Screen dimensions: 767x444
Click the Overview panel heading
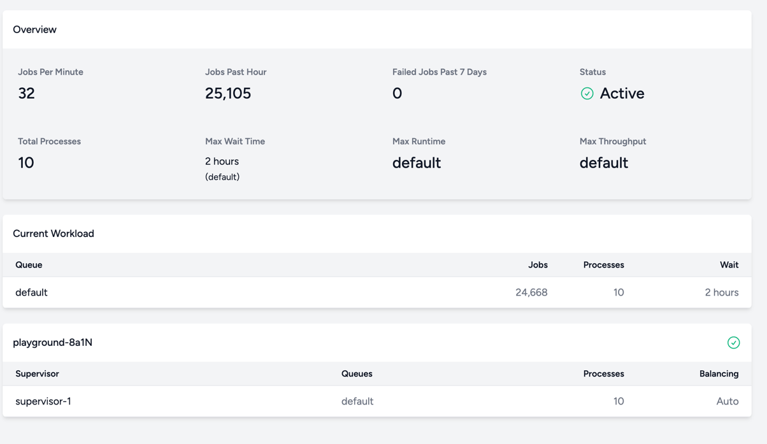[34, 29]
